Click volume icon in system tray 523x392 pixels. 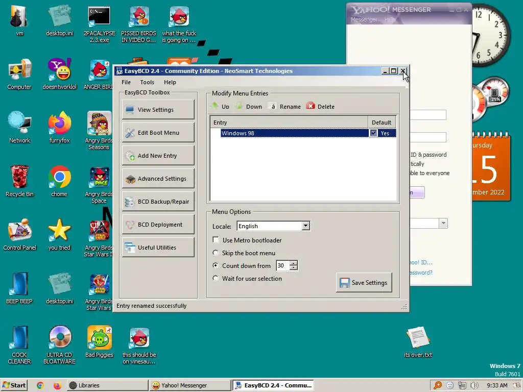pos(474,385)
